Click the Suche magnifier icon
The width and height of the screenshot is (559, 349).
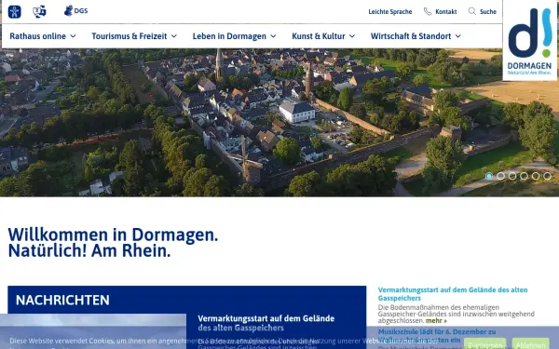click(x=472, y=11)
